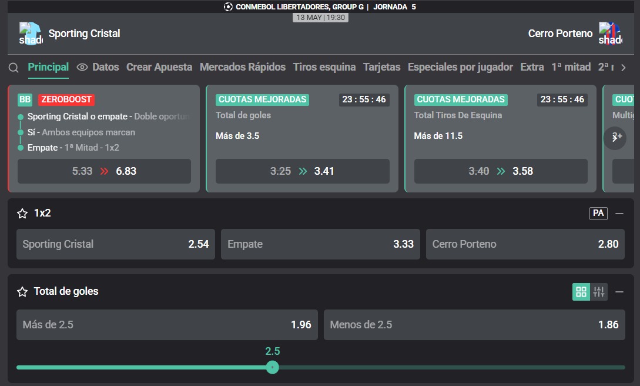The height and width of the screenshot is (386, 640).
Task: Open the 1ª mitad tab
Action: click(x=571, y=68)
